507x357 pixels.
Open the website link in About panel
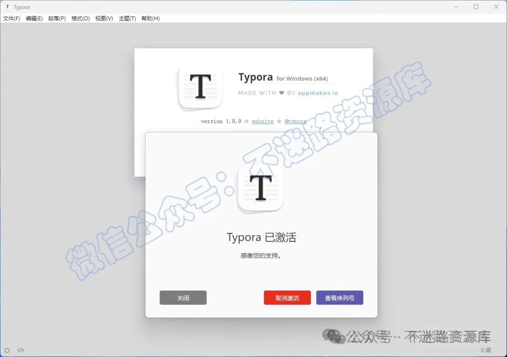pyautogui.click(x=262, y=121)
